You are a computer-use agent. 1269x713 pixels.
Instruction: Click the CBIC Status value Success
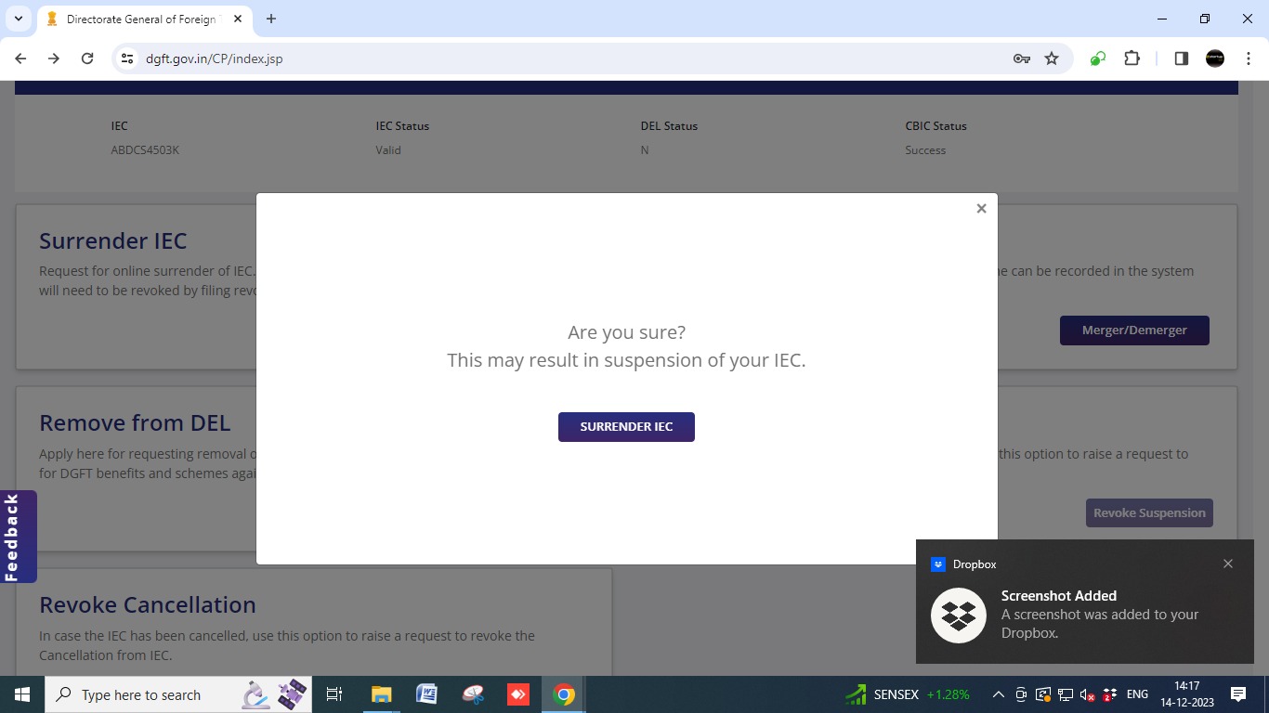(x=925, y=150)
